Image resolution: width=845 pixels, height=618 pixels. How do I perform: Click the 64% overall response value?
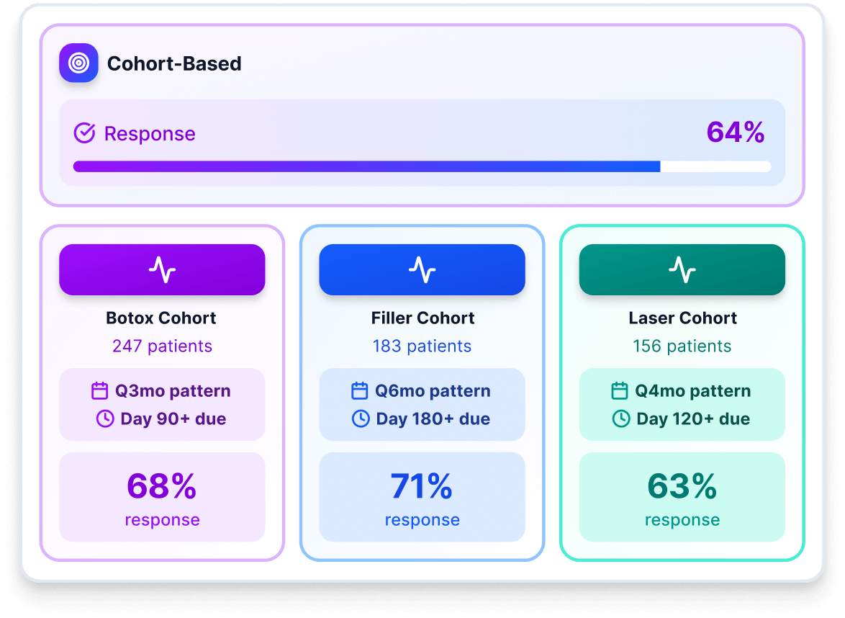[735, 133]
